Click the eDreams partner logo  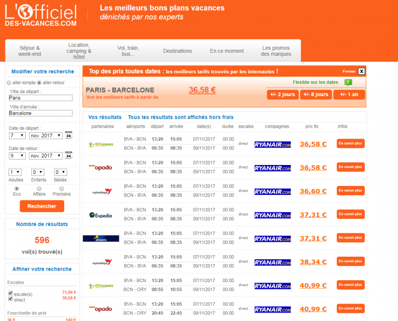[x=101, y=238]
